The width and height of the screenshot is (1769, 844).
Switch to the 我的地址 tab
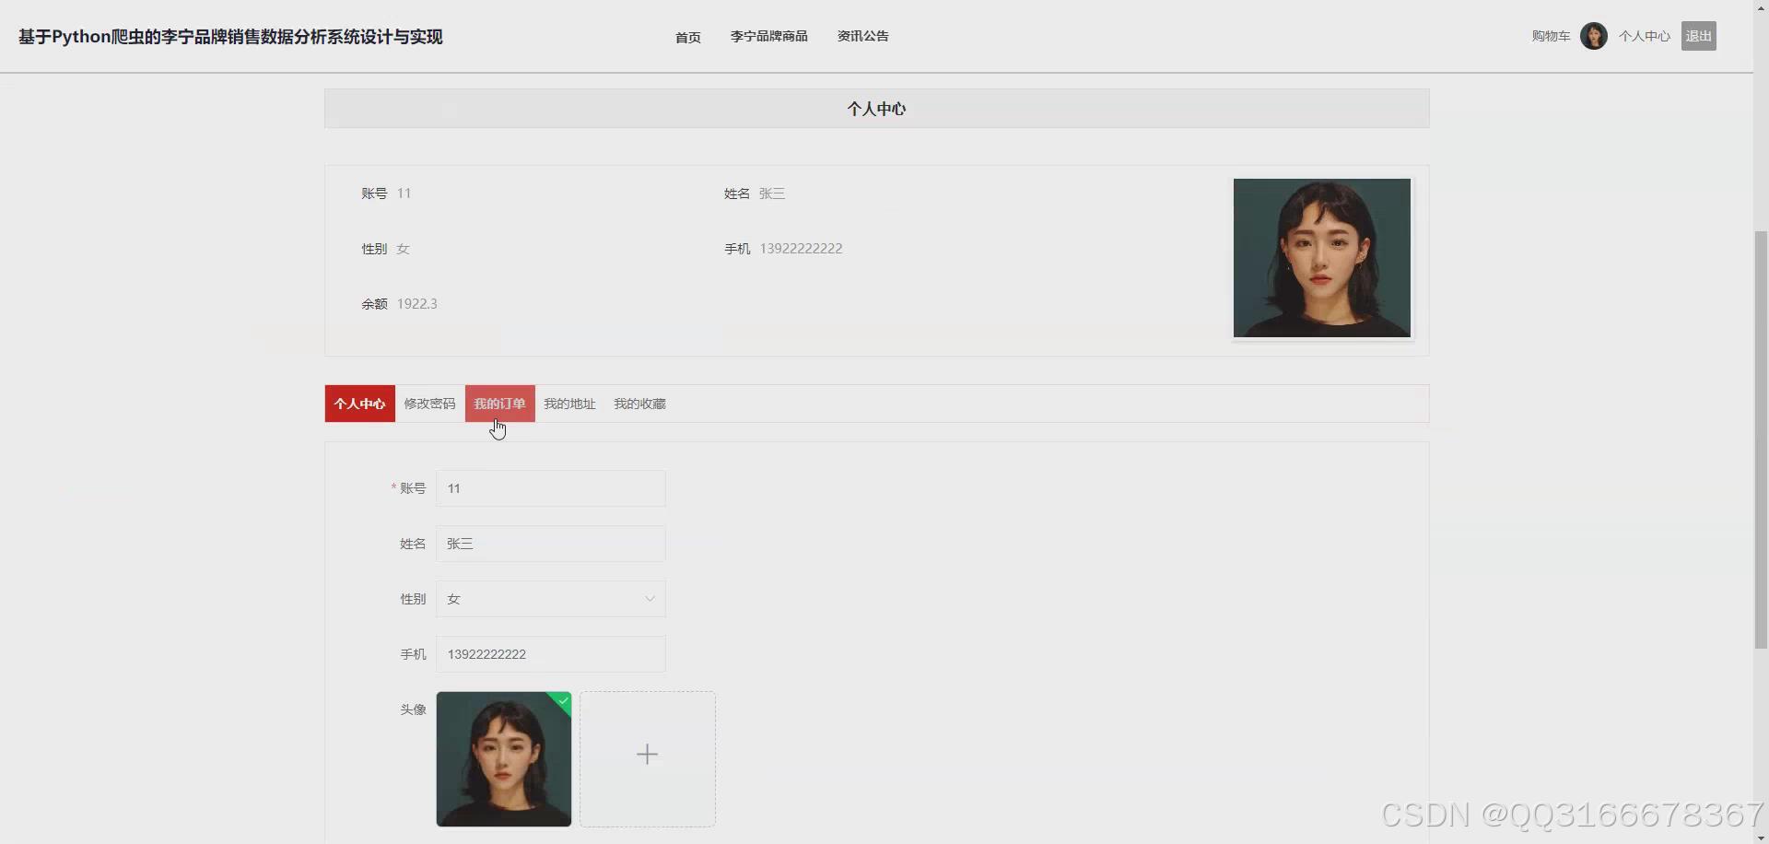pyautogui.click(x=569, y=404)
